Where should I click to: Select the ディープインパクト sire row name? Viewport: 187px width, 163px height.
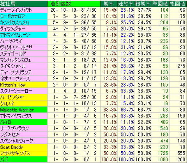click(x=16, y=10)
